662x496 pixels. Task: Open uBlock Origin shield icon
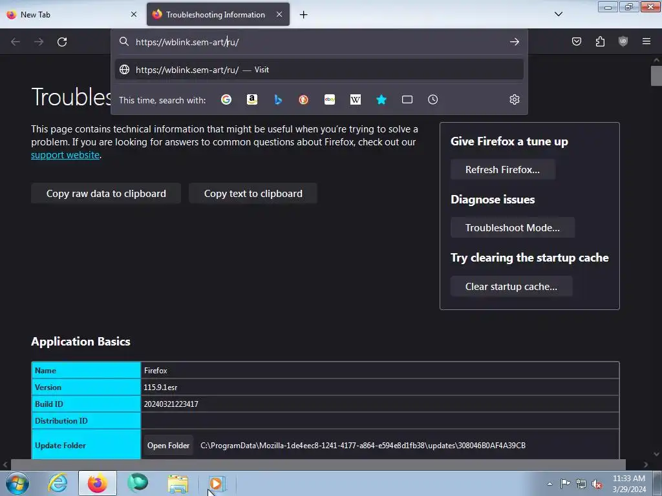(623, 41)
